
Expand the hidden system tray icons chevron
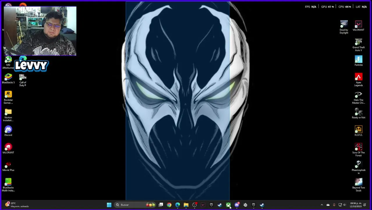[322, 205]
